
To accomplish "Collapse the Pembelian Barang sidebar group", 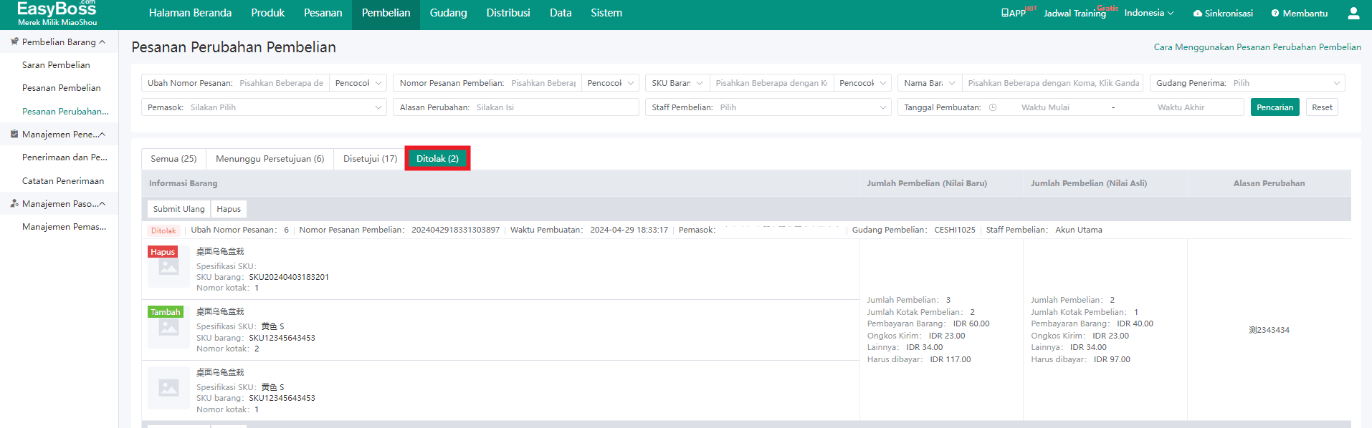I will click(x=102, y=42).
